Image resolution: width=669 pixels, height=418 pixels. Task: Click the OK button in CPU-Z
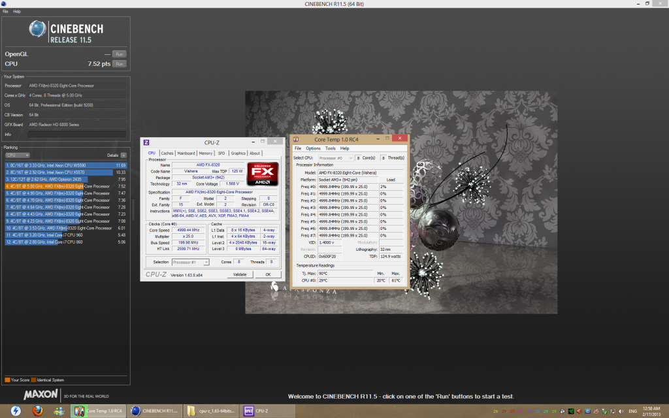point(268,274)
